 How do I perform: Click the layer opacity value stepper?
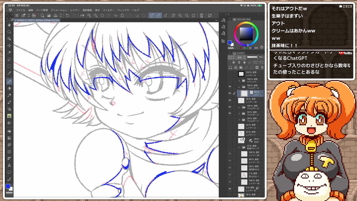(263, 57)
